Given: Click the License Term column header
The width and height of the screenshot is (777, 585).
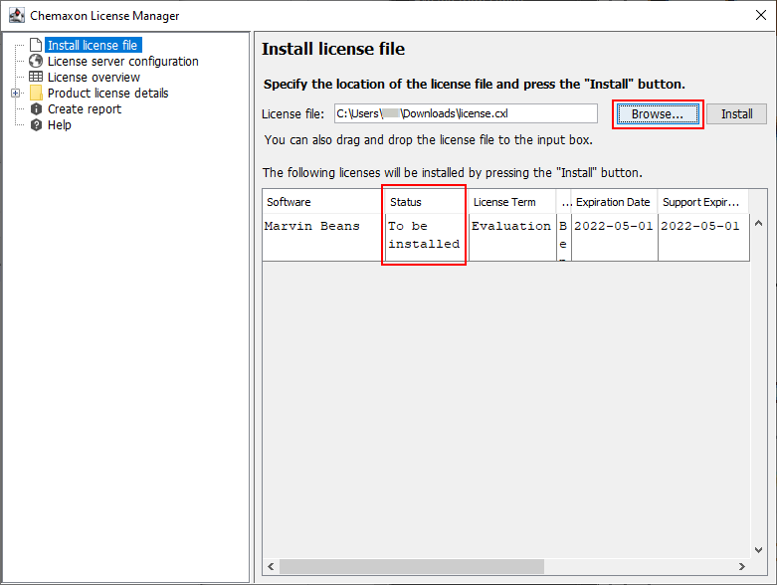Looking at the screenshot, I should pos(512,202).
